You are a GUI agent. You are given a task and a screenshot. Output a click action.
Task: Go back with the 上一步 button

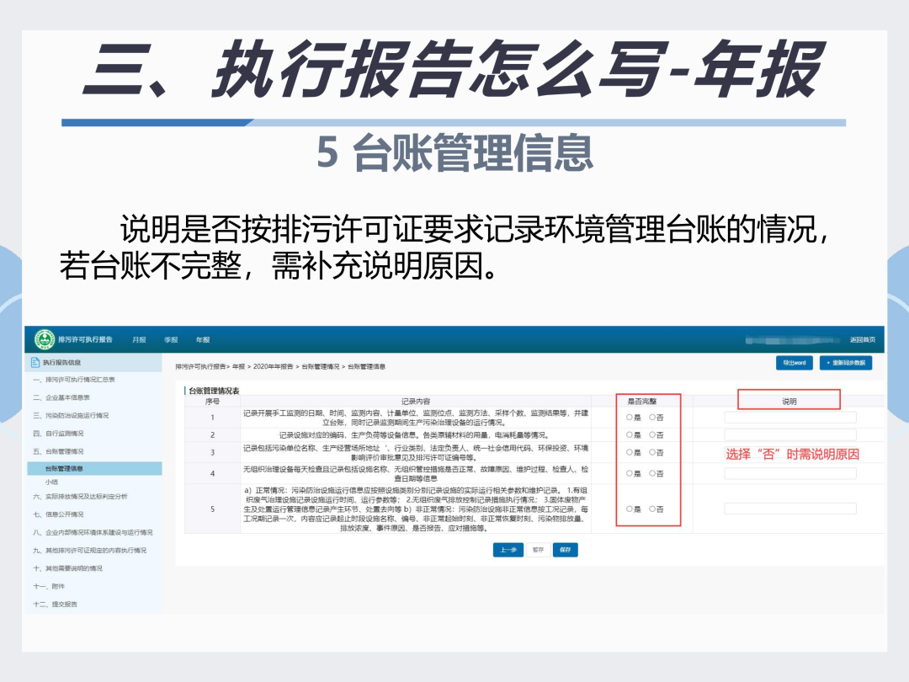508,550
